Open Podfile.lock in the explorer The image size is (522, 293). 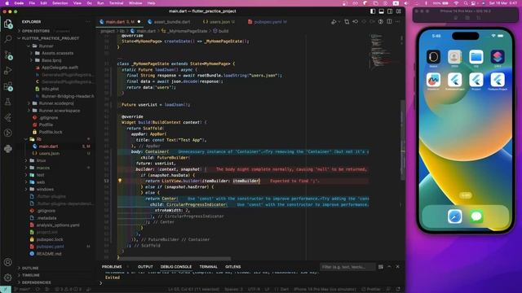(x=51, y=132)
